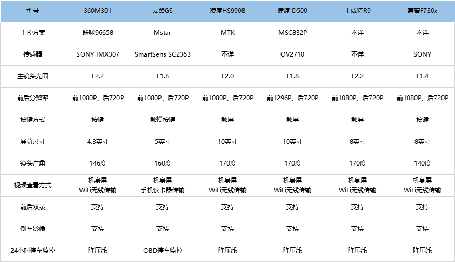This screenshot has width=455, height=262.
Task: Click 不详 in 凌度HS990B 传感器 cell
Action: (x=228, y=54)
